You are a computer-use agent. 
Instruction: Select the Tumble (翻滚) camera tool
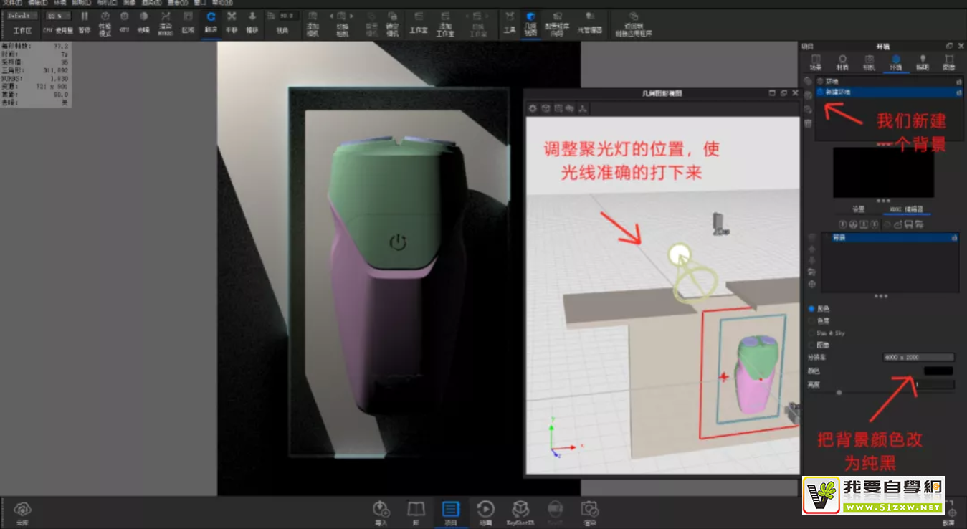click(x=211, y=20)
